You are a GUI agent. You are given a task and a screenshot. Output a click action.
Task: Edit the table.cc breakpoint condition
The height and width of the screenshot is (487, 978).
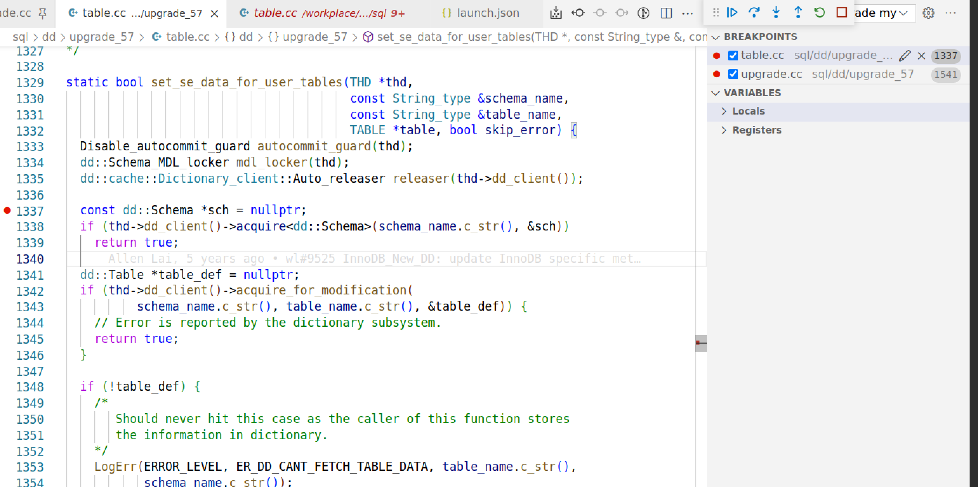click(x=905, y=56)
